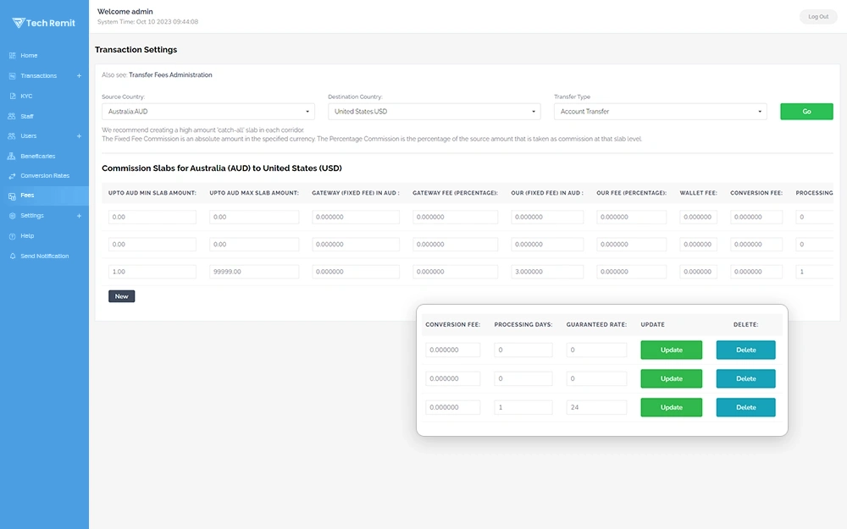Click the New slab button

point(121,296)
